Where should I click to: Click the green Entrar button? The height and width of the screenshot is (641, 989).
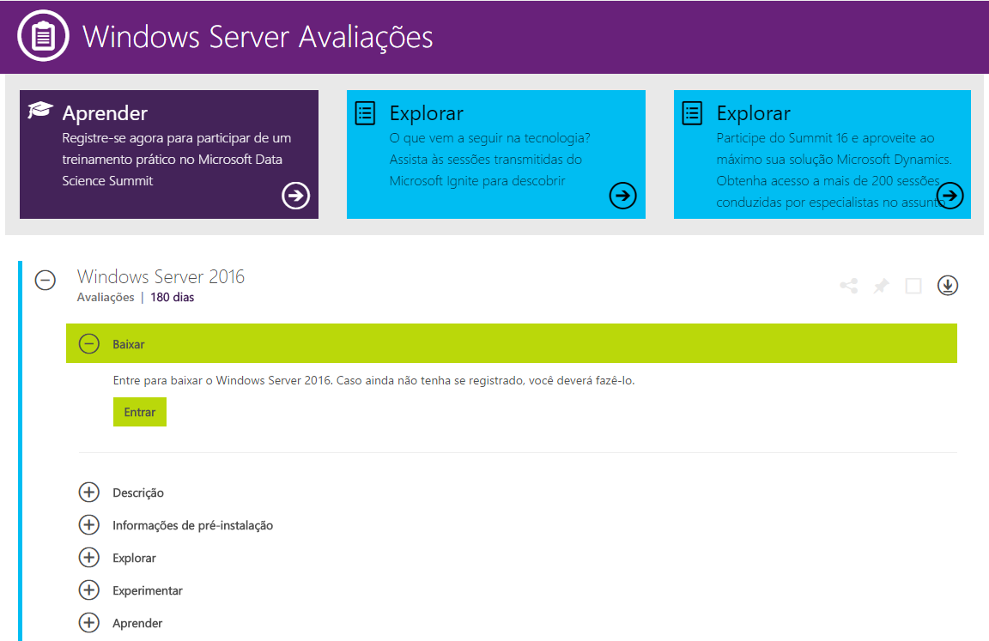(140, 412)
